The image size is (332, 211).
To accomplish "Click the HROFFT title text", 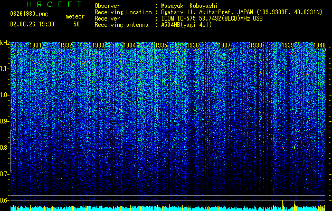I will [54, 4].
